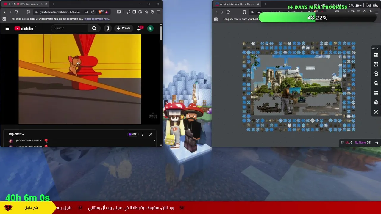The image size is (381, 214).
Task: Toggle the sidebar panel in YouTube browser toolbar
Action: click(134, 12)
